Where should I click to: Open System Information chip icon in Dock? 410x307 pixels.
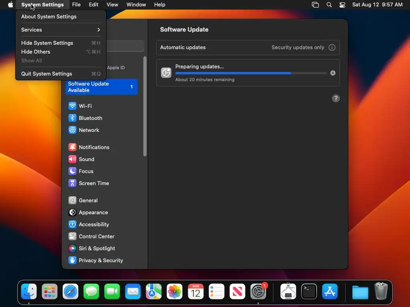click(x=288, y=291)
